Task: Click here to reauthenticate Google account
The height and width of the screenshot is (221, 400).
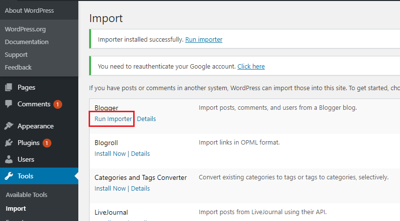Action: click(251, 66)
